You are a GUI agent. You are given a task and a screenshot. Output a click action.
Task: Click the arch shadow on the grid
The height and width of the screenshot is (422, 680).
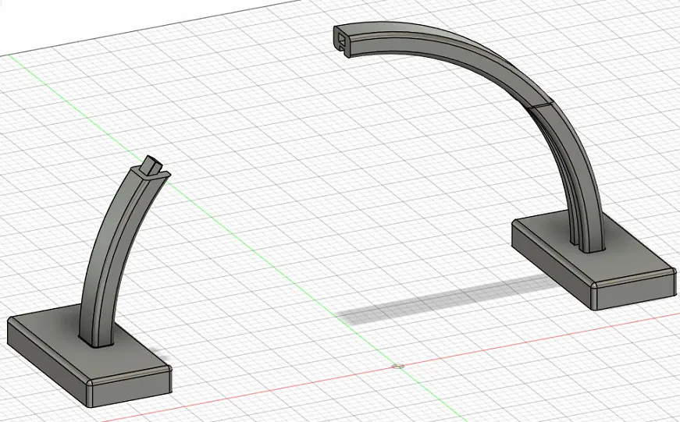pyautogui.click(x=447, y=299)
